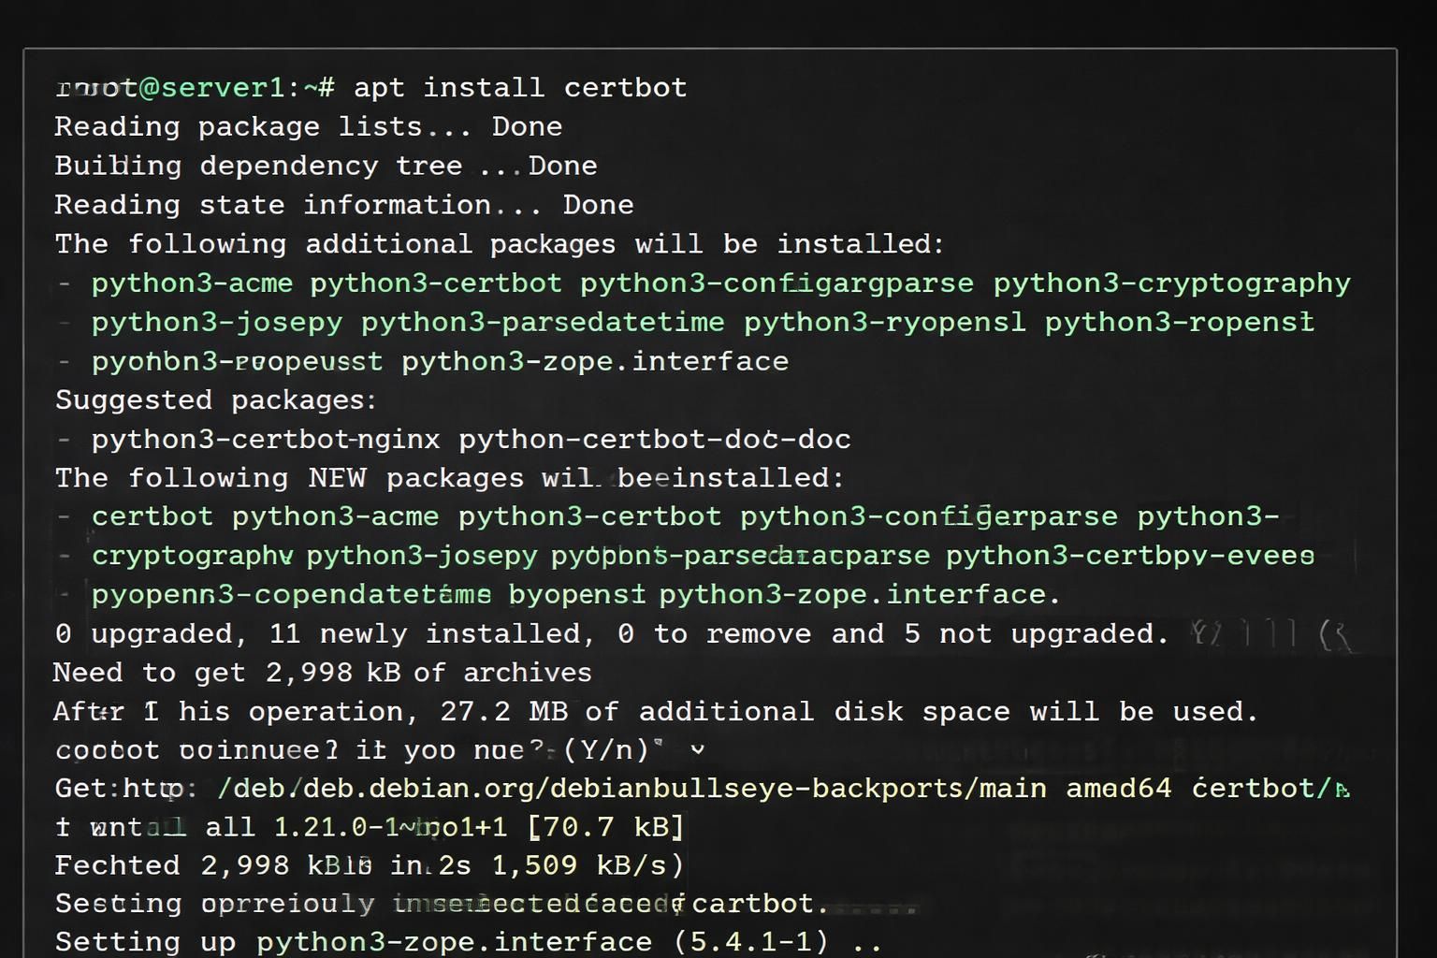The image size is (1437, 958).
Task: Select the "5 not upgraded." text
Action: pyautogui.click(x=1037, y=634)
